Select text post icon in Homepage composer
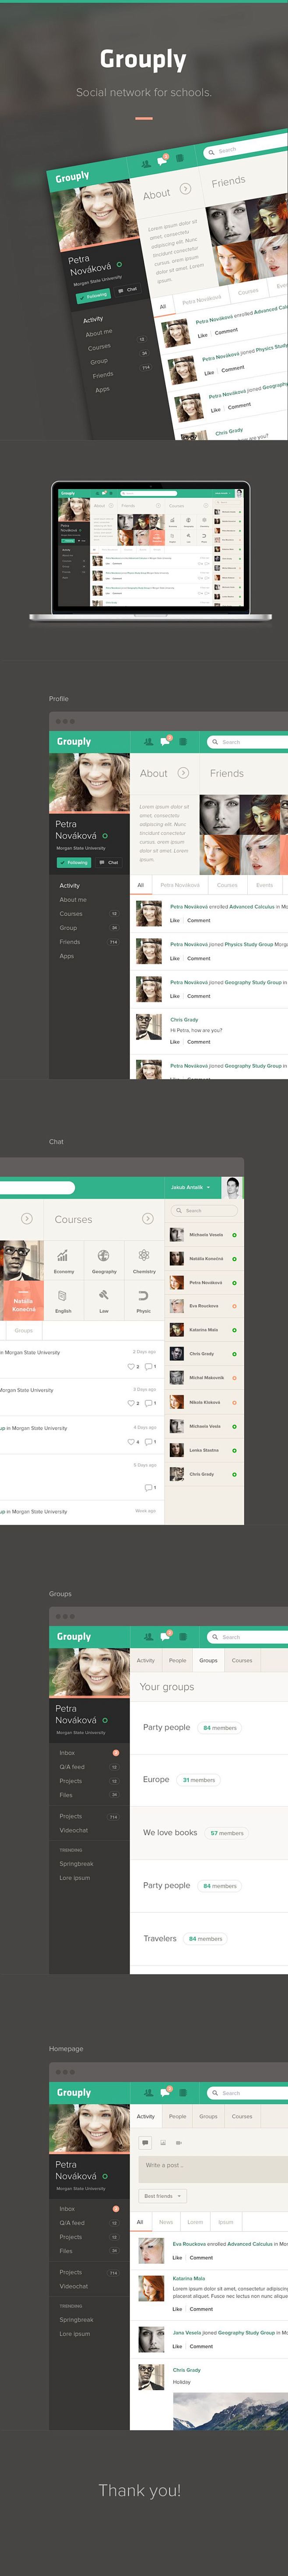The image size is (288, 2576). [x=145, y=2142]
